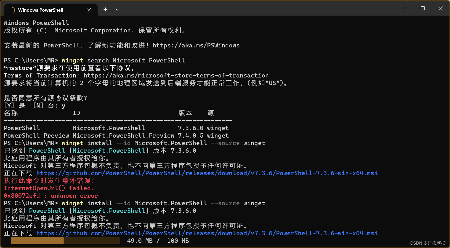Image resolution: width=450 pixels, height=248 pixels.
Task: Click the '执行此命令时发生意外错误' error line
Action: click(49, 181)
